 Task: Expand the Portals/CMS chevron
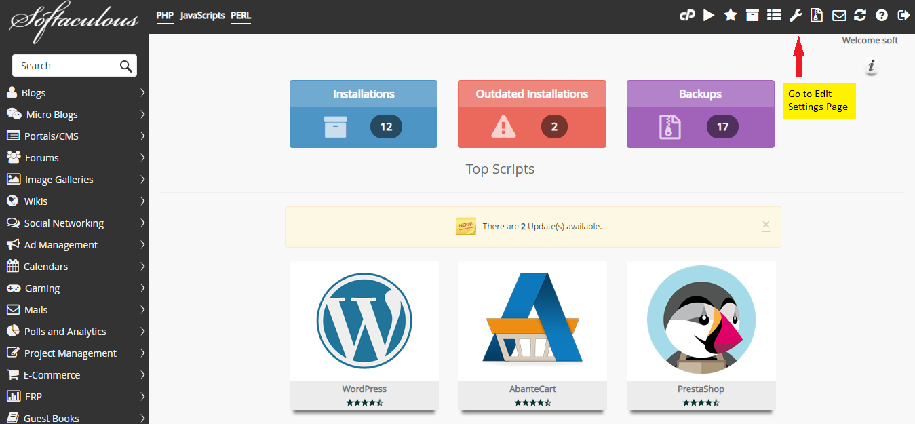[x=142, y=136]
